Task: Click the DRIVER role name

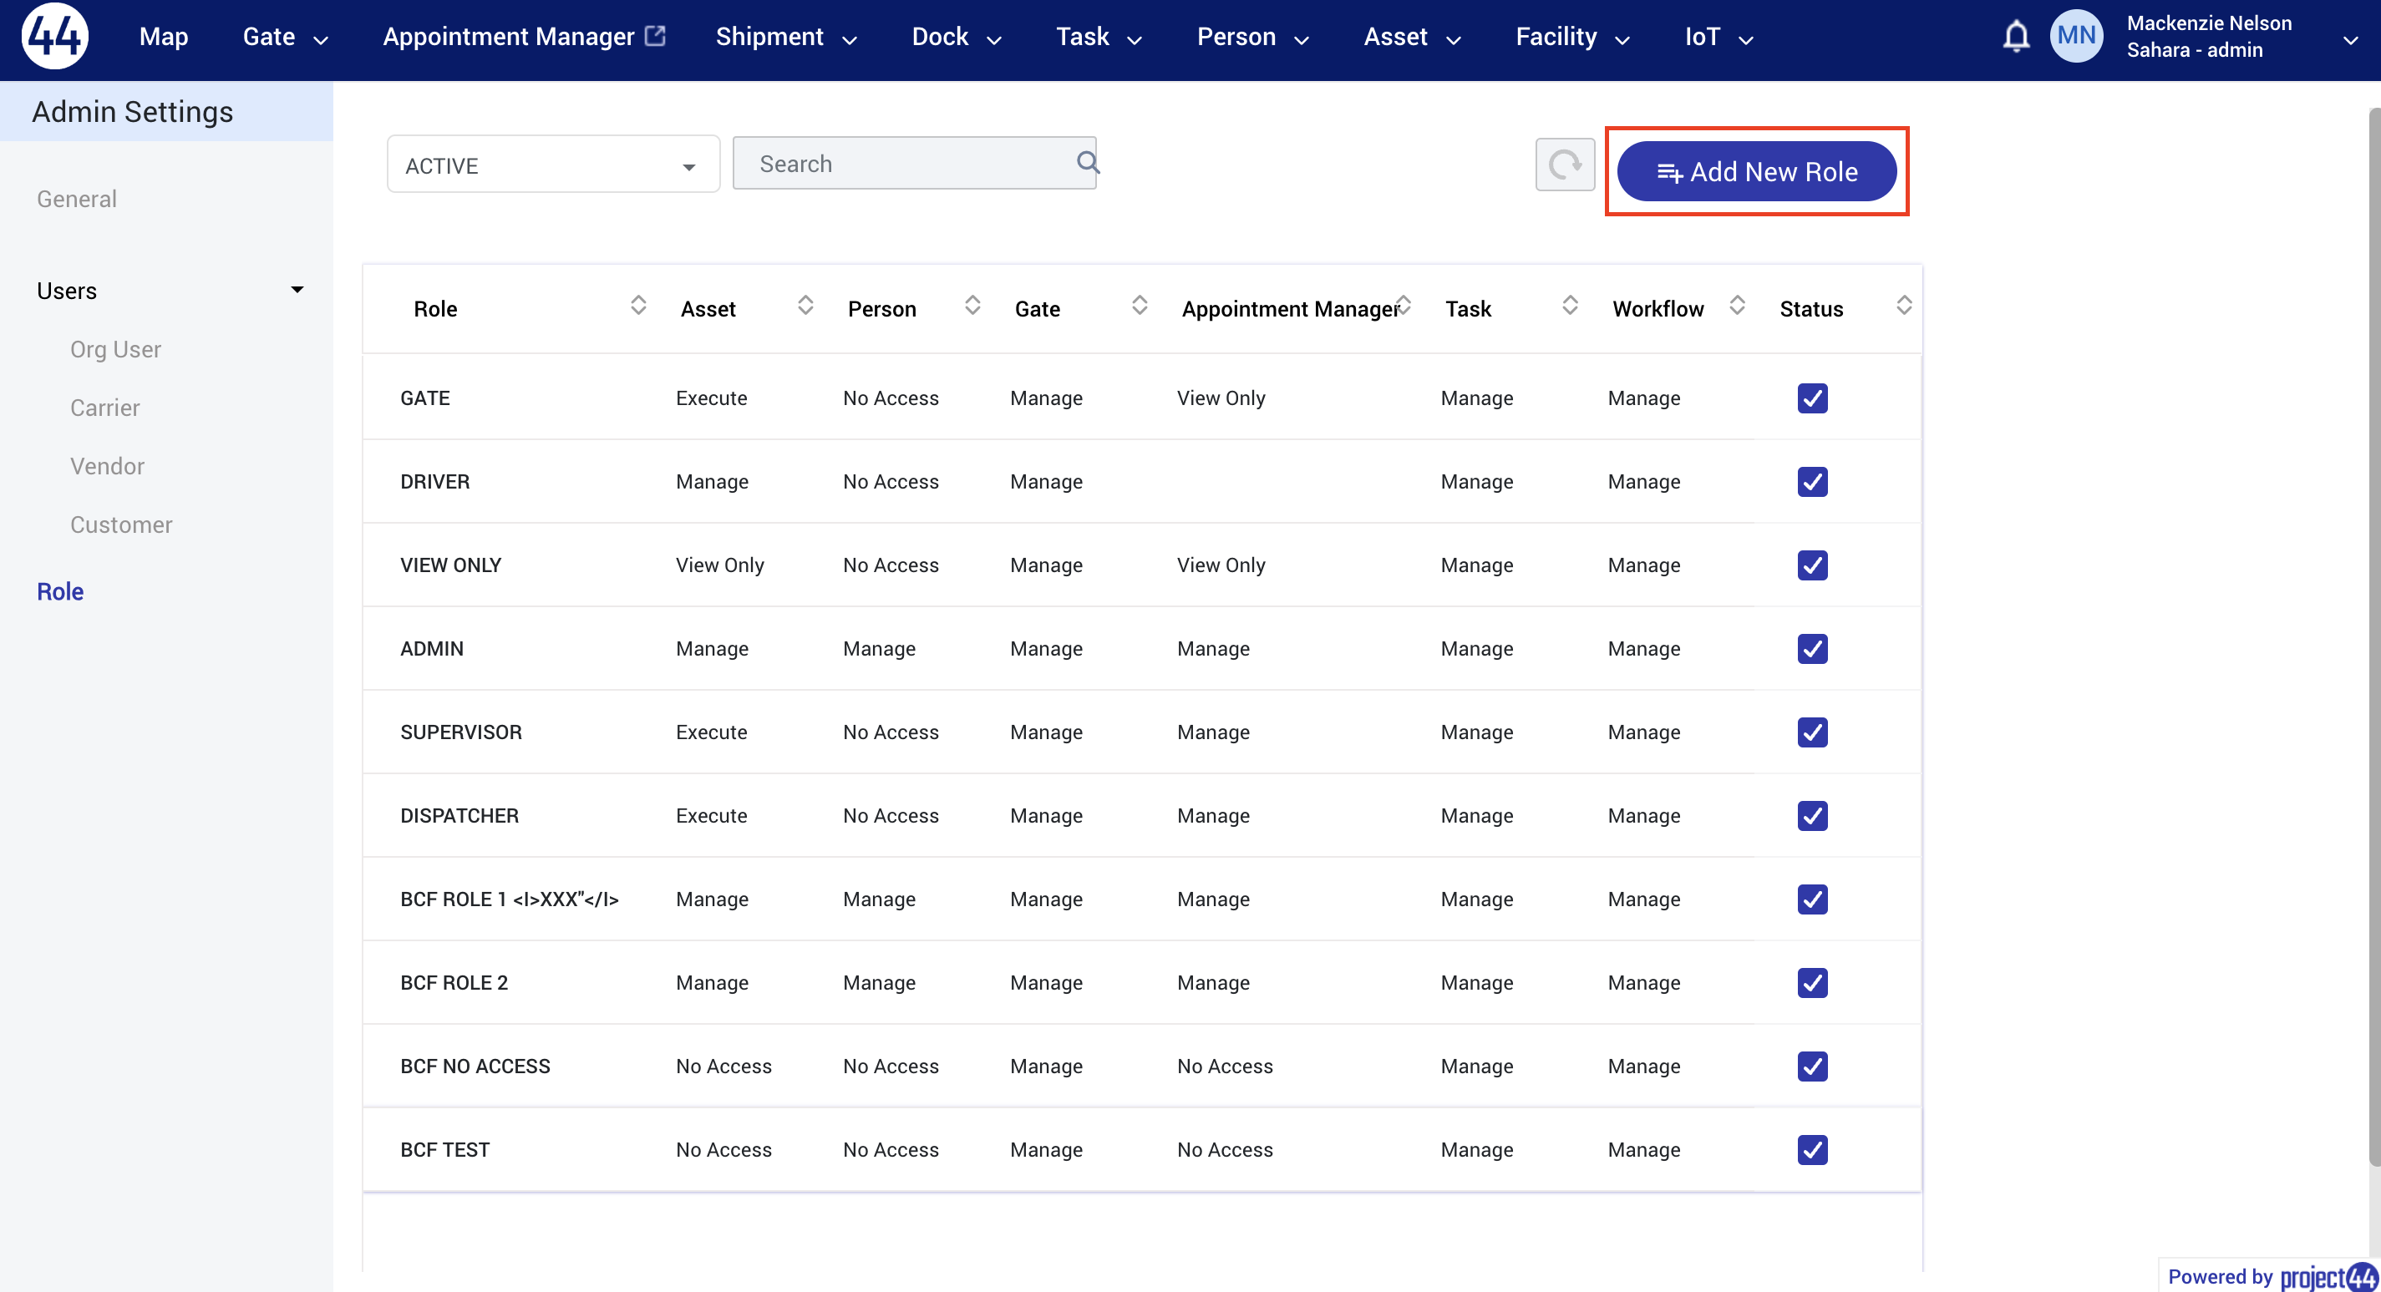Action: [x=434, y=482]
